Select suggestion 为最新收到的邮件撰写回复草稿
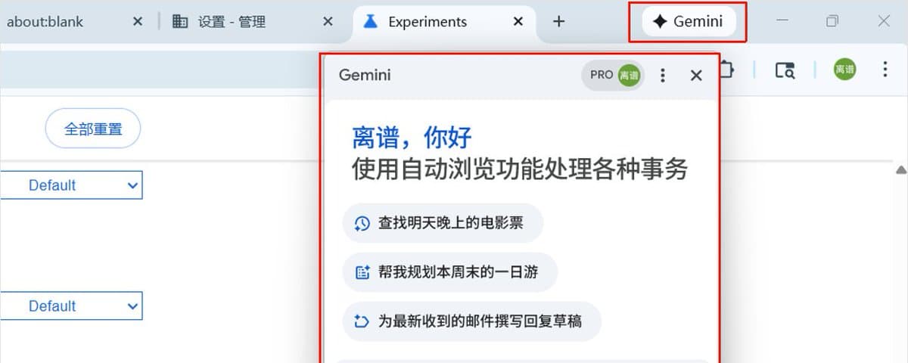908x363 pixels. point(472,321)
